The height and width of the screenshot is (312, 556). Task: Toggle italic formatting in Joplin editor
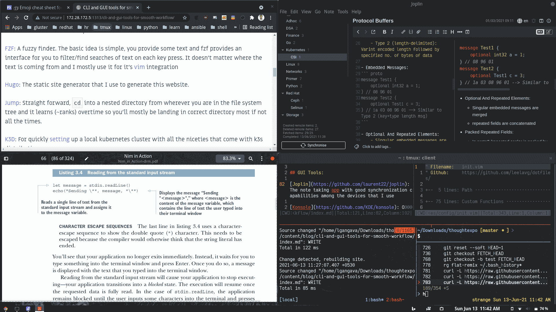[x=392, y=32]
